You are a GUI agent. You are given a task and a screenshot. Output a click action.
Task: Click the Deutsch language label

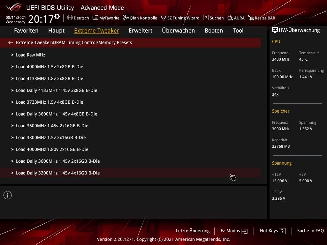point(81,18)
